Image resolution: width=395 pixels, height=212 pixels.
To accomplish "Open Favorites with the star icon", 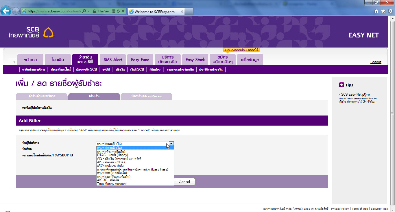I will [383, 11].
